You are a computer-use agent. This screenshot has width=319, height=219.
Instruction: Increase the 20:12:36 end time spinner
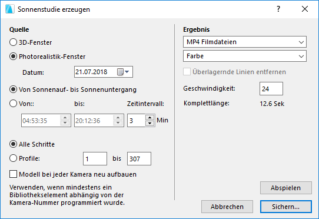pos(118,118)
